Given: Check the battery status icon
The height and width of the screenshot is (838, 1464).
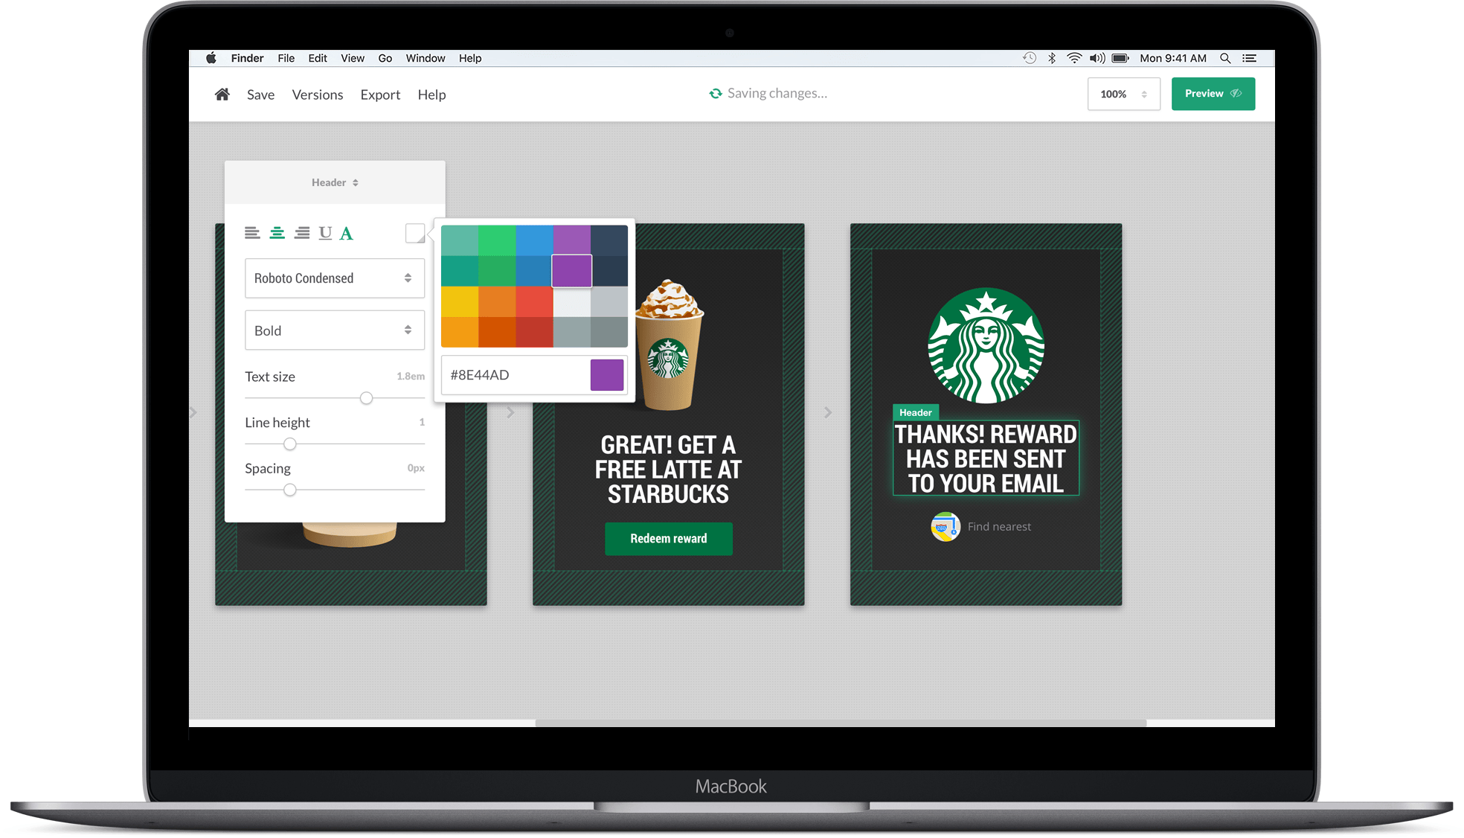Looking at the screenshot, I should [1120, 58].
